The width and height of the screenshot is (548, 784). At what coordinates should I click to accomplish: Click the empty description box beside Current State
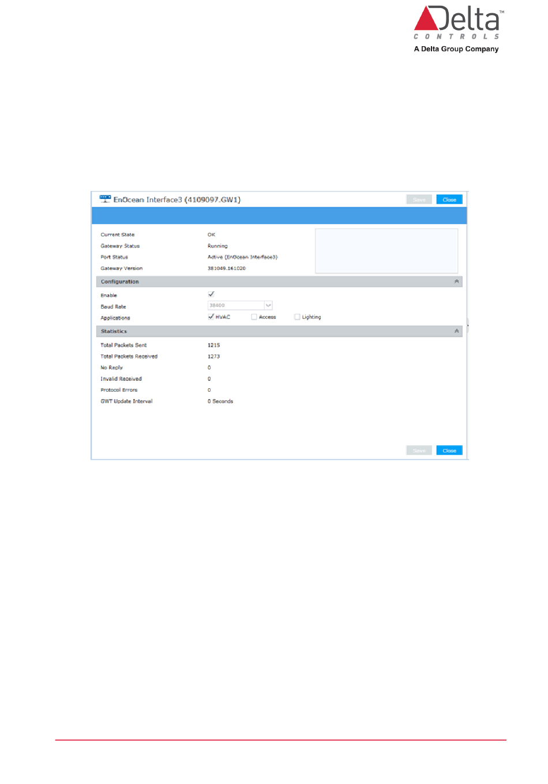coord(386,250)
